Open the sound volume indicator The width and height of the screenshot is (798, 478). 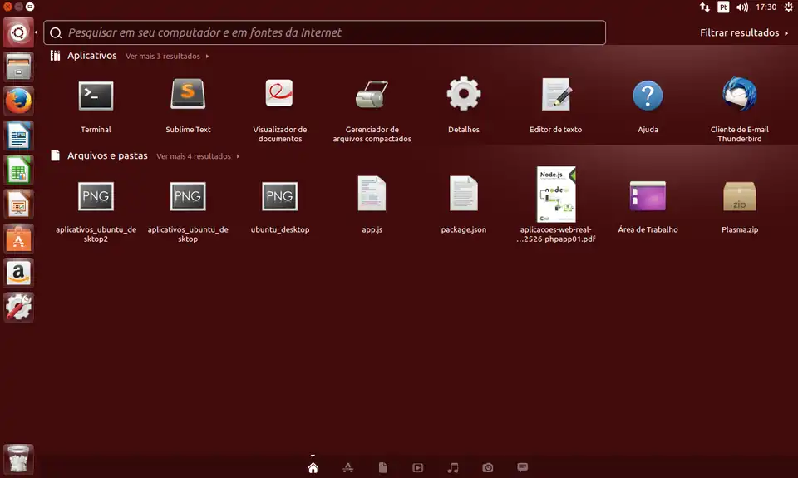[x=742, y=7]
